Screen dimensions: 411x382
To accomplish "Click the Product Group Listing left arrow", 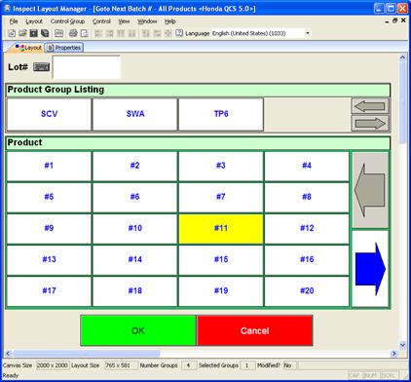I will pos(370,106).
